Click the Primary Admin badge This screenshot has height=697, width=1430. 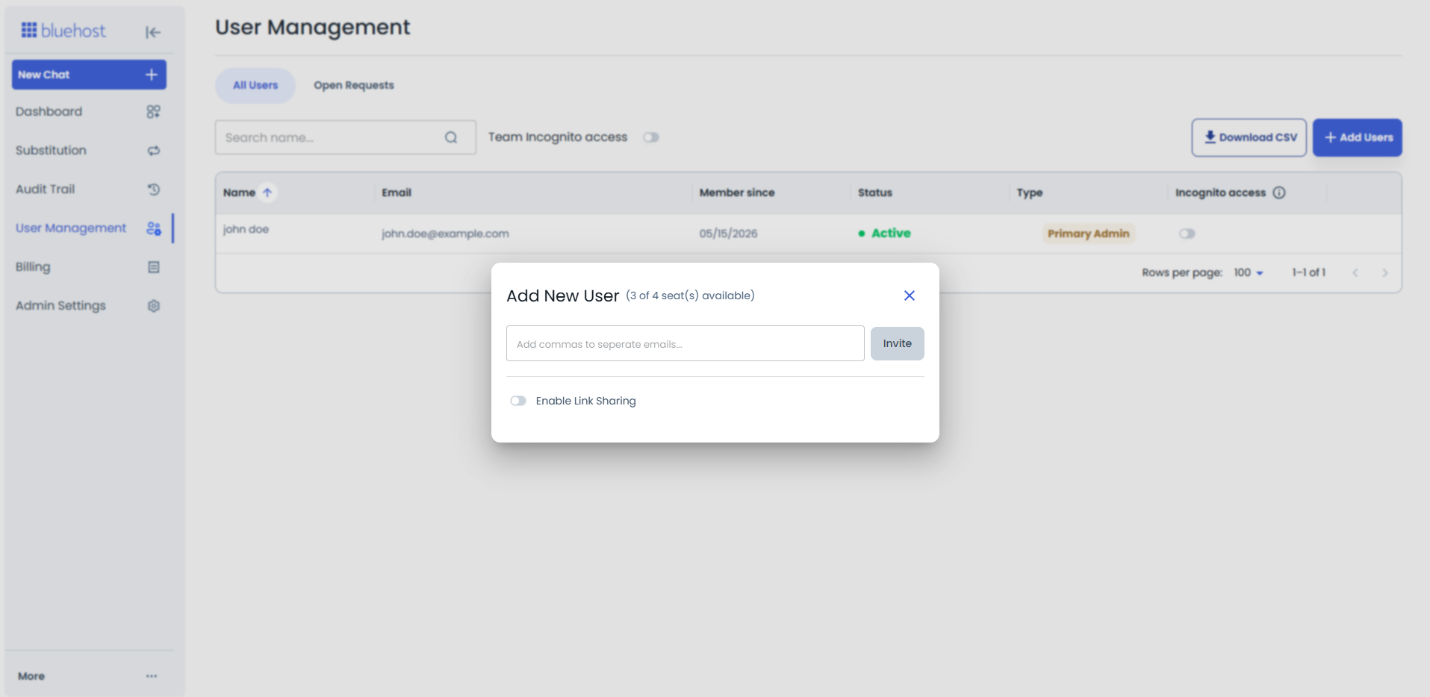[1089, 234]
